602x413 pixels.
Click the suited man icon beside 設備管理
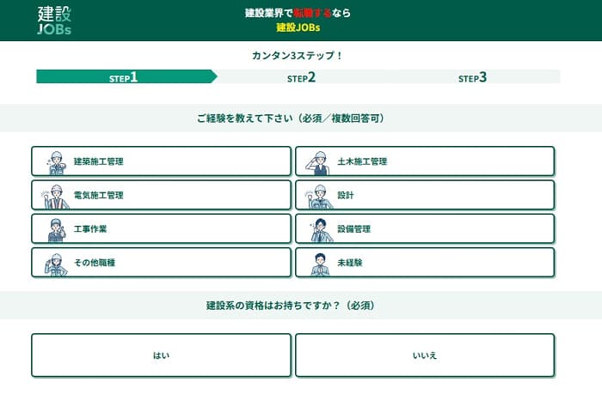pos(321,230)
